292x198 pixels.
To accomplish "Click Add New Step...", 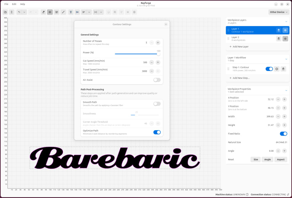I will click(x=240, y=78).
